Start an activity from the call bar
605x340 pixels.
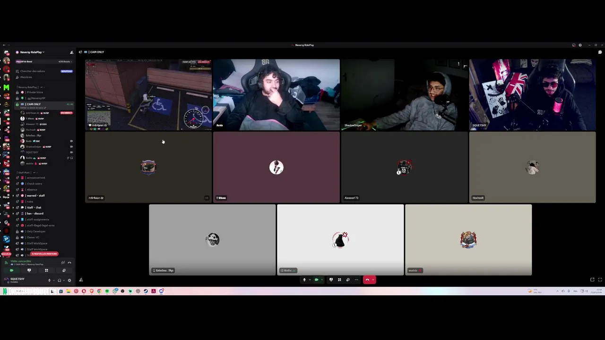click(339, 280)
